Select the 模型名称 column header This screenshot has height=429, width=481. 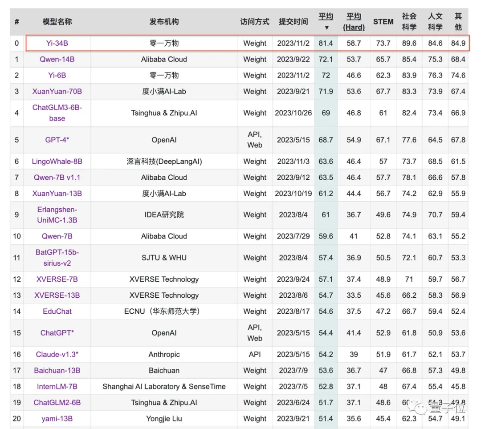coord(57,22)
